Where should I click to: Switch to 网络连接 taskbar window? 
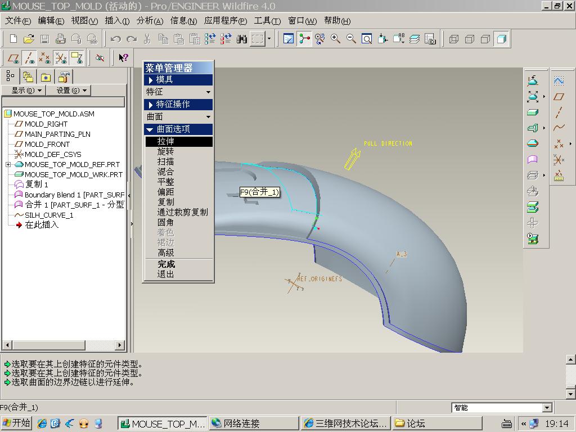tap(254, 424)
